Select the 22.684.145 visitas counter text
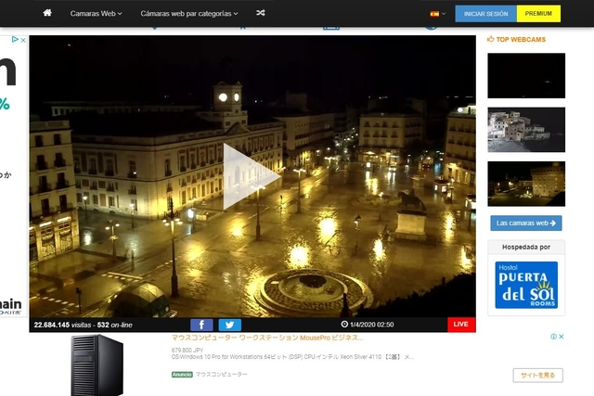Screen dimensions: 594x396 point(62,325)
